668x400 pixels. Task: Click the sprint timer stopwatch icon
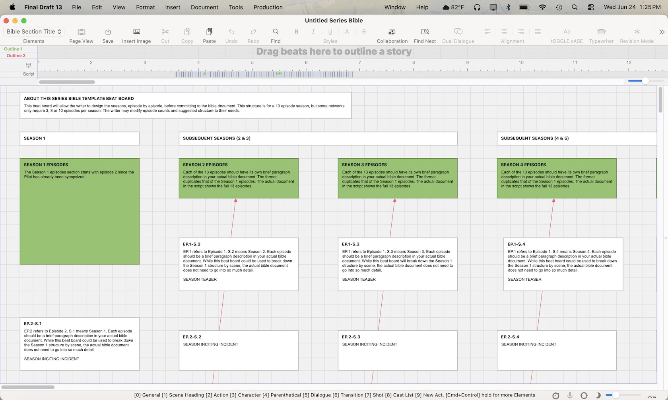coord(555,395)
